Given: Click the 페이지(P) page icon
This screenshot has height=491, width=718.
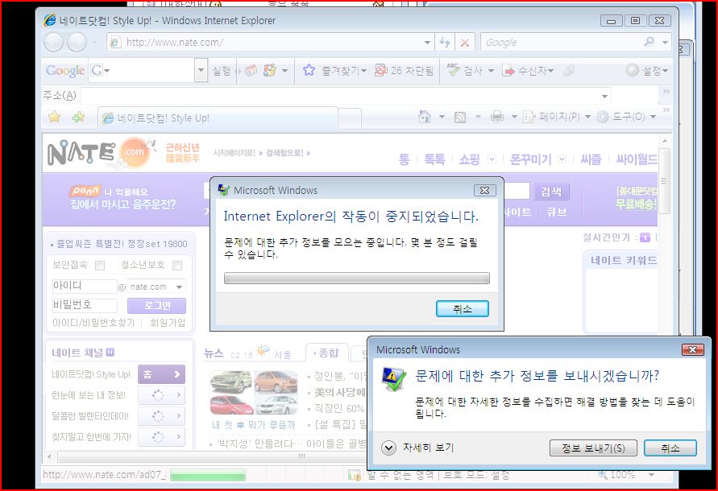Looking at the screenshot, I should pyautogui.click(x=529, y=117).
